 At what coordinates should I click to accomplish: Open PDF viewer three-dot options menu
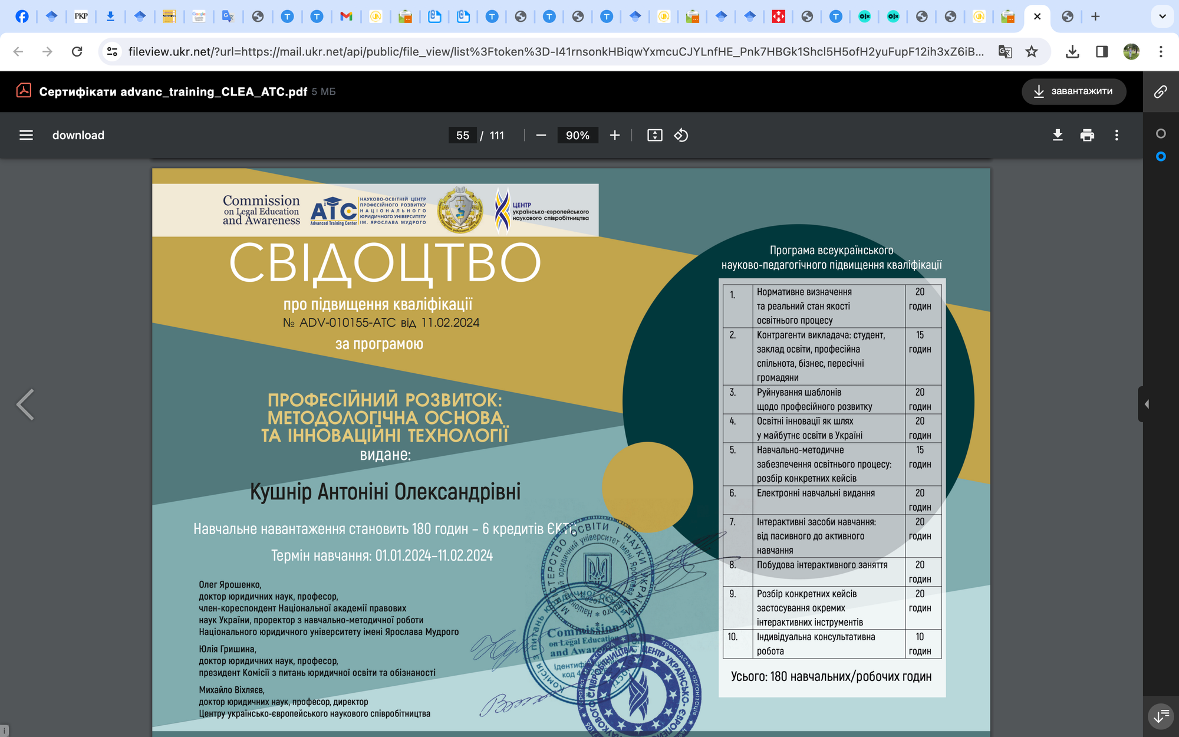pyautogui.click(x=1116, y=135)
